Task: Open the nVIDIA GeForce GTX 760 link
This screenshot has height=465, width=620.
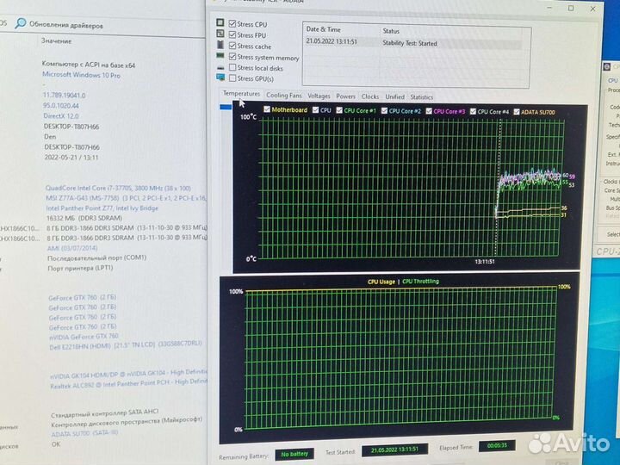Action: pyautogui.click(x=84, y=337)
